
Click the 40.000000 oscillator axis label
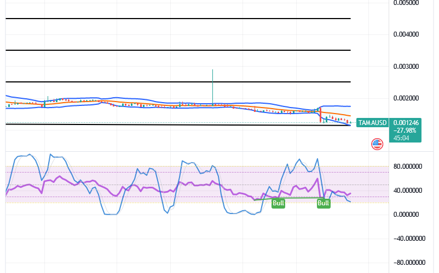click(x=408, y=191)
